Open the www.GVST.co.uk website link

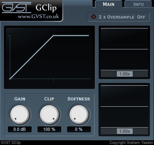(x=38, y=16)
